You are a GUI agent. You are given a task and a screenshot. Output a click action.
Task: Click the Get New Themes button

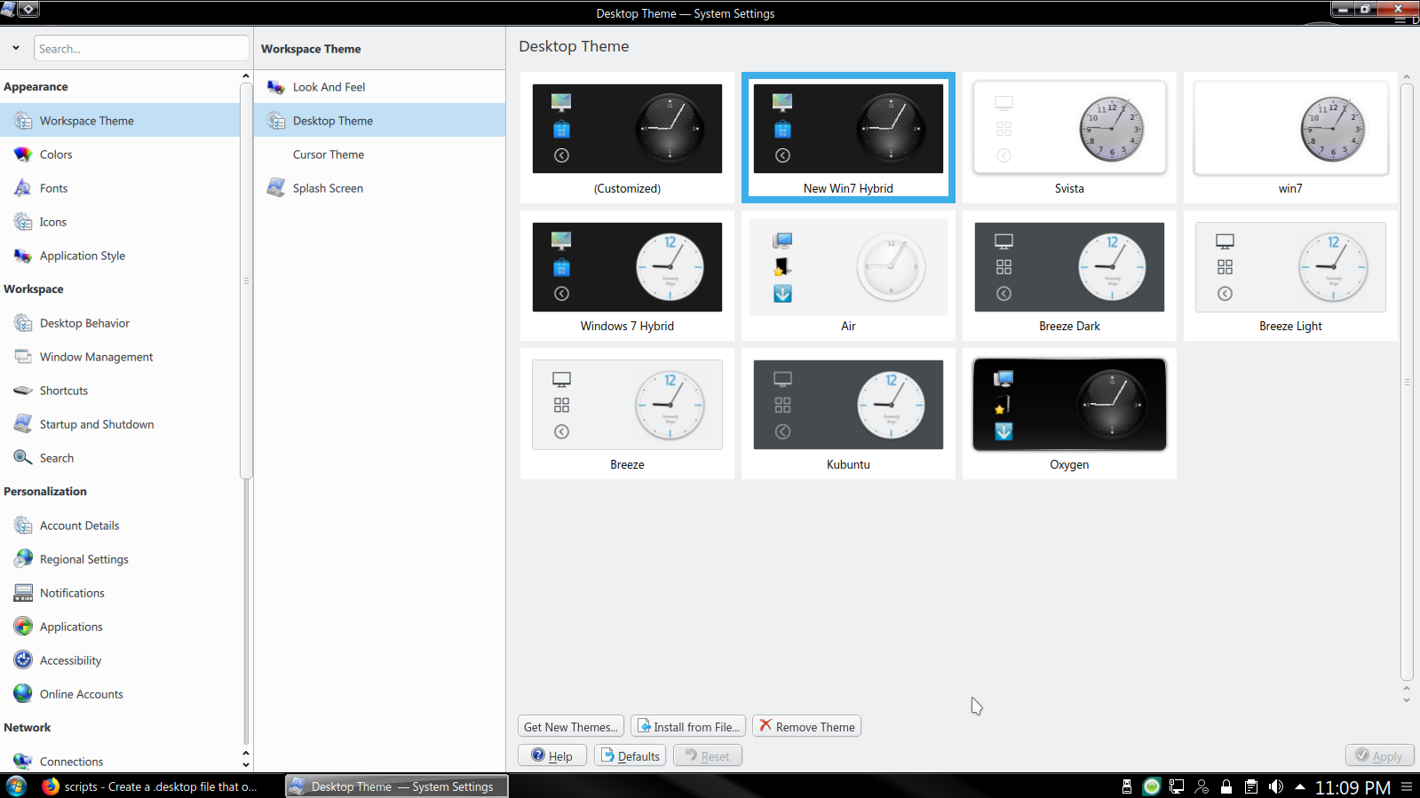tap(570, 727)
